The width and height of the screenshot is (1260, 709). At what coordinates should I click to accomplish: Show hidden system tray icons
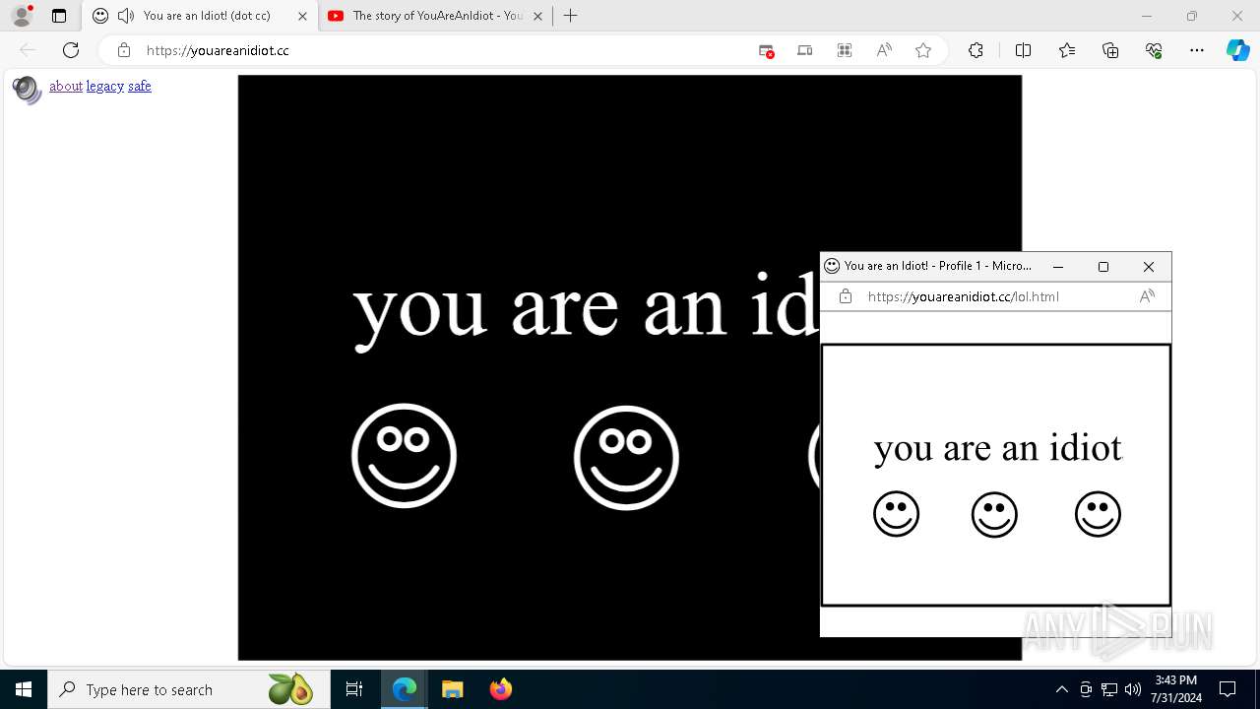[x=1061, y=689]
